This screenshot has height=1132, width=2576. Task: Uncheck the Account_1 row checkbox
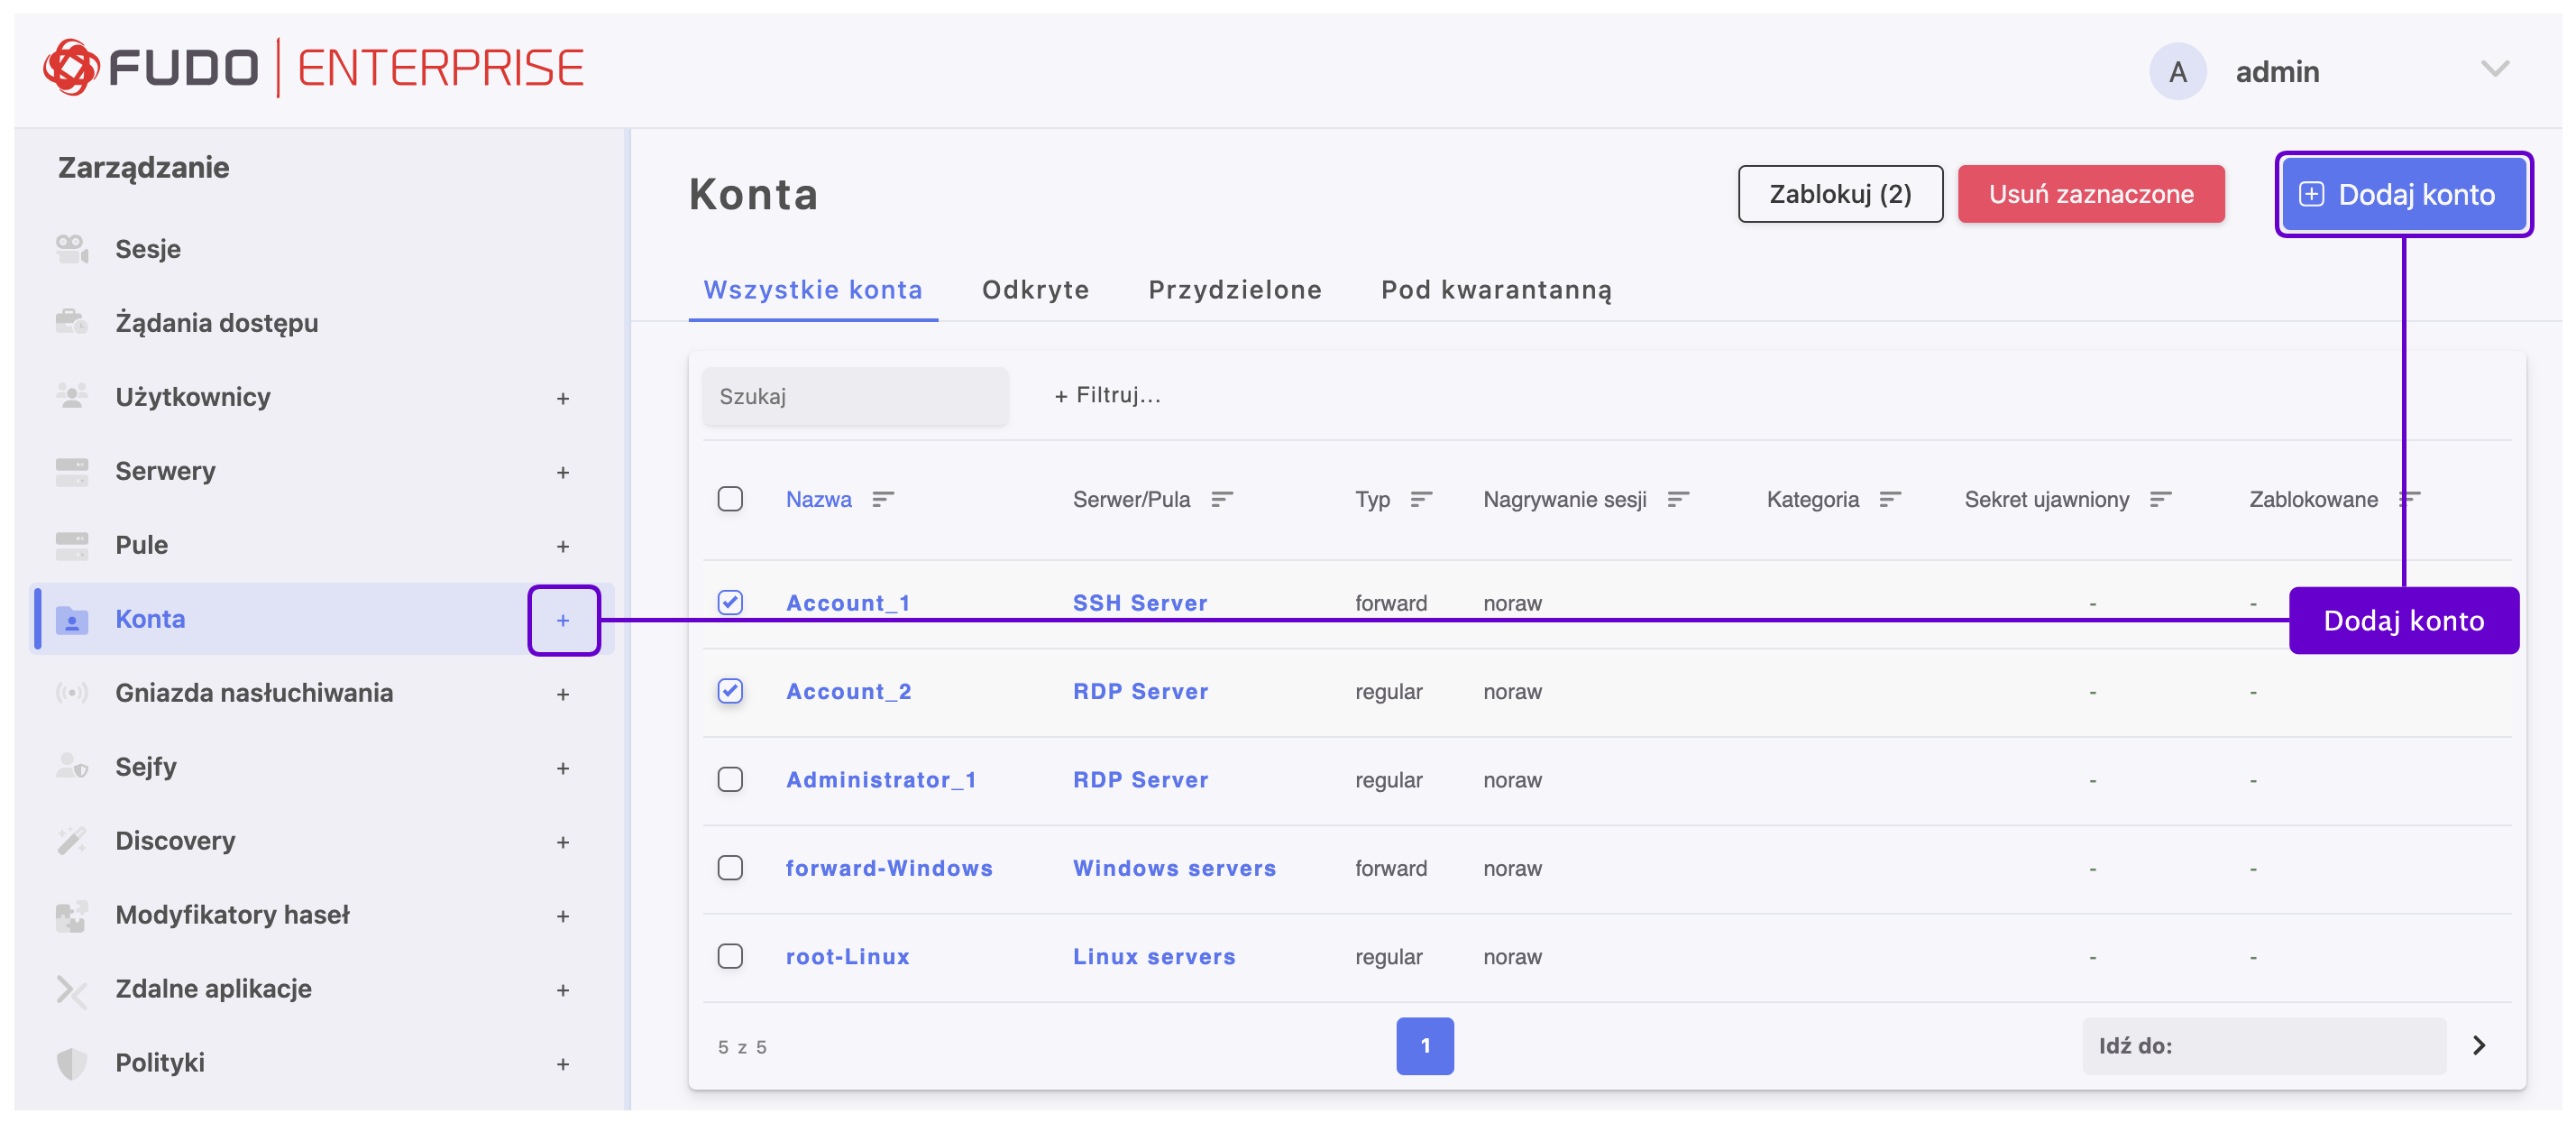(x=730, y=602)
